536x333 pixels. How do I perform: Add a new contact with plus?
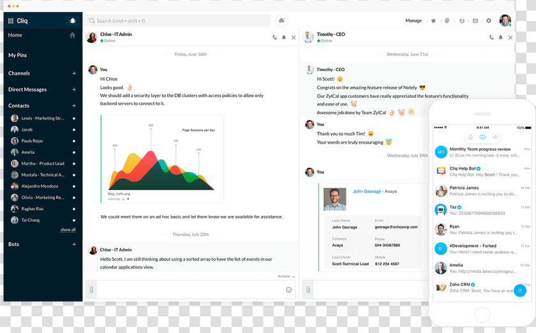click(x=74, y=105)
